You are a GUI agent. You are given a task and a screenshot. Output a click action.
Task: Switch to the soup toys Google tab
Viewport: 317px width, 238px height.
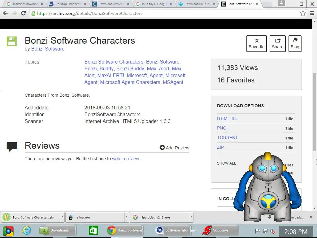[154, 4]
